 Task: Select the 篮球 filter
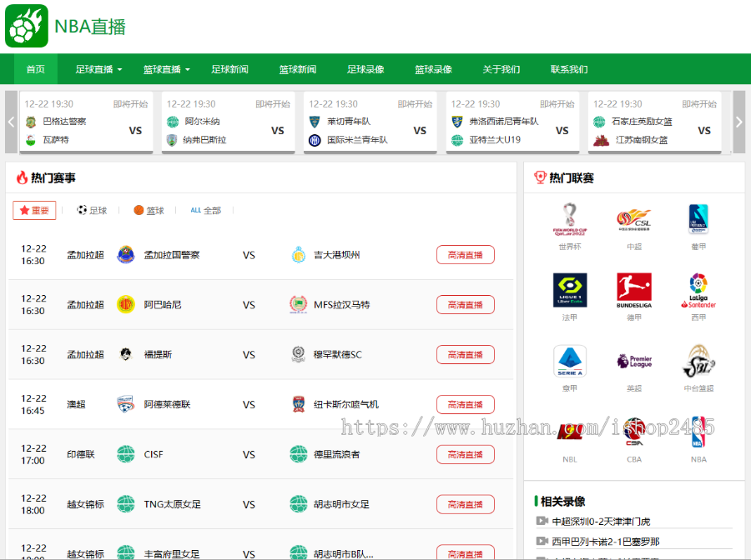pos(149,211)
